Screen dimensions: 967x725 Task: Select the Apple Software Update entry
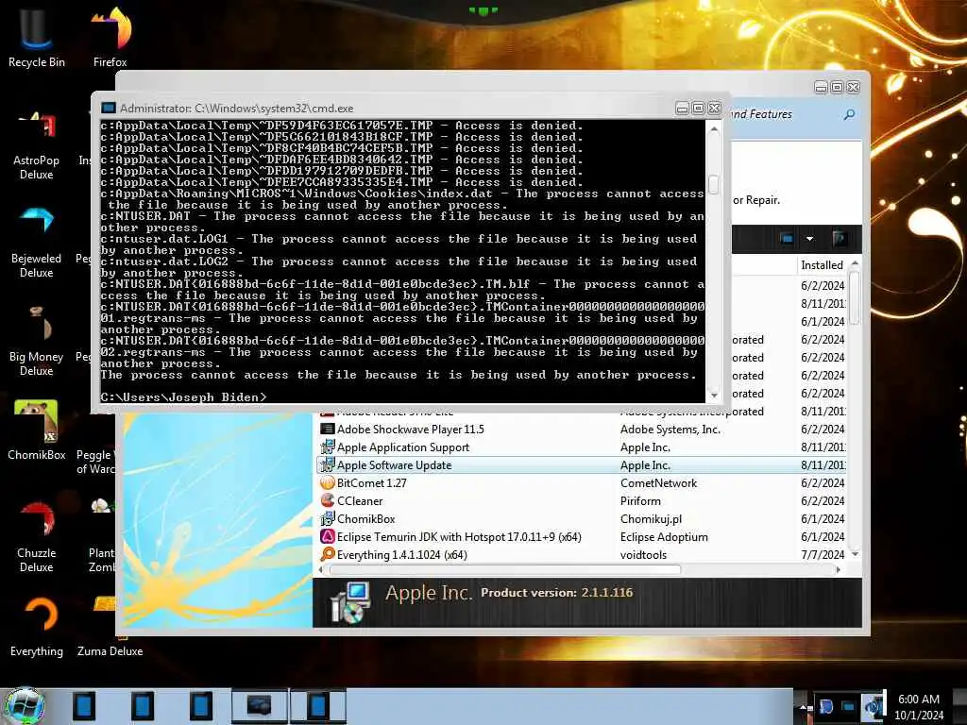[394, 464]
